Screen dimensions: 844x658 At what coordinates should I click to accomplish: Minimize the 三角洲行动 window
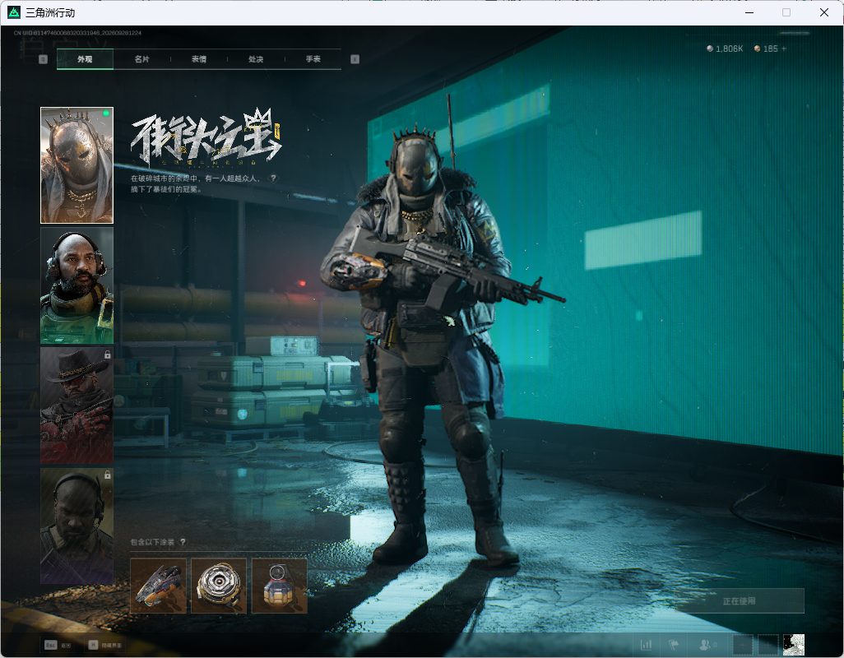(749, 12)
